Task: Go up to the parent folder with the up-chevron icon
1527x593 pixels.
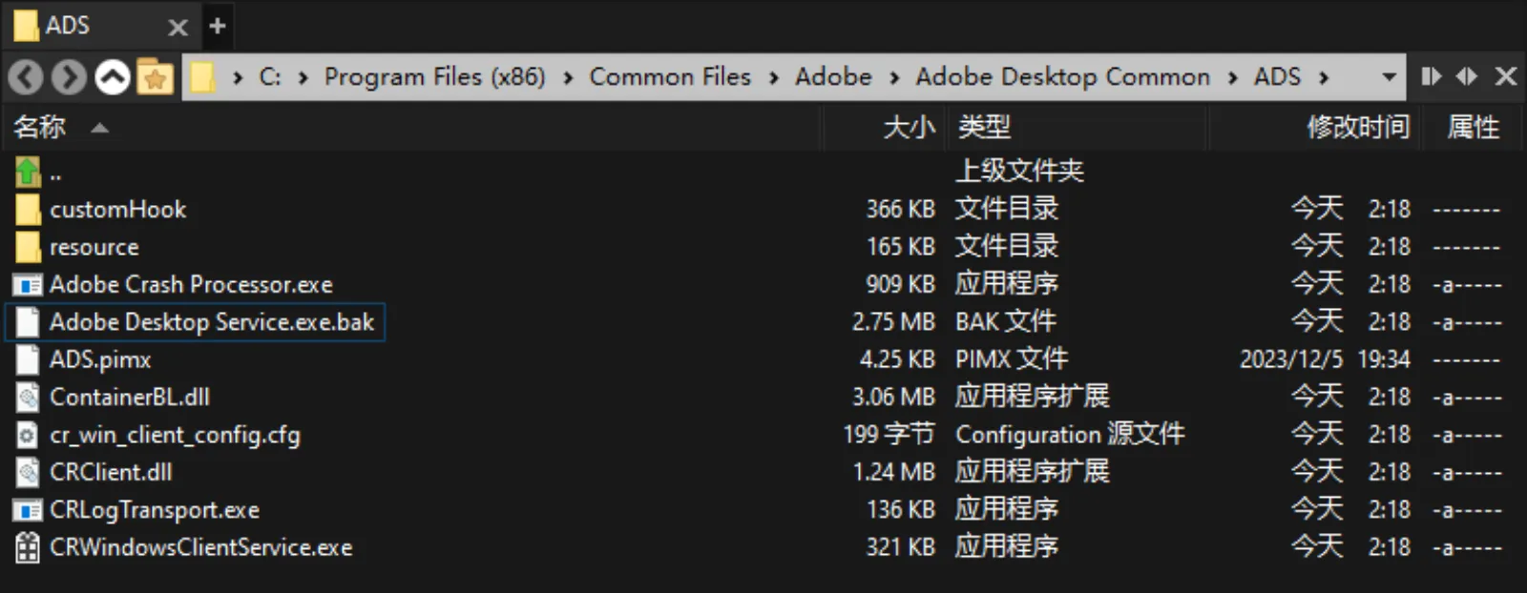Action: pos(112,76)
